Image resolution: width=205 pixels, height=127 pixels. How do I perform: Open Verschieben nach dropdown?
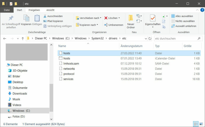click(x=89, y=18)
